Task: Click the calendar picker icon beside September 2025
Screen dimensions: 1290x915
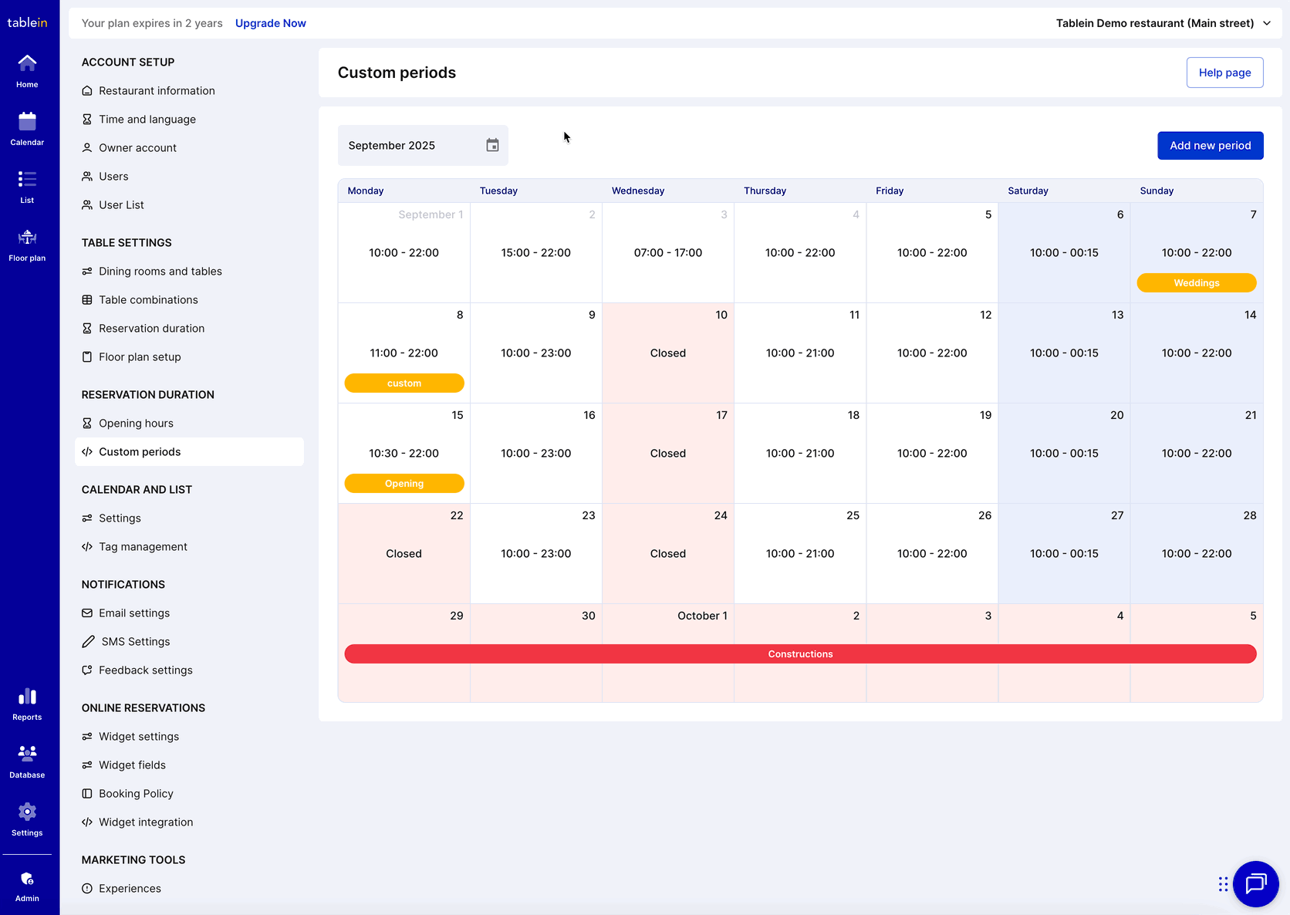Action: 492,145
